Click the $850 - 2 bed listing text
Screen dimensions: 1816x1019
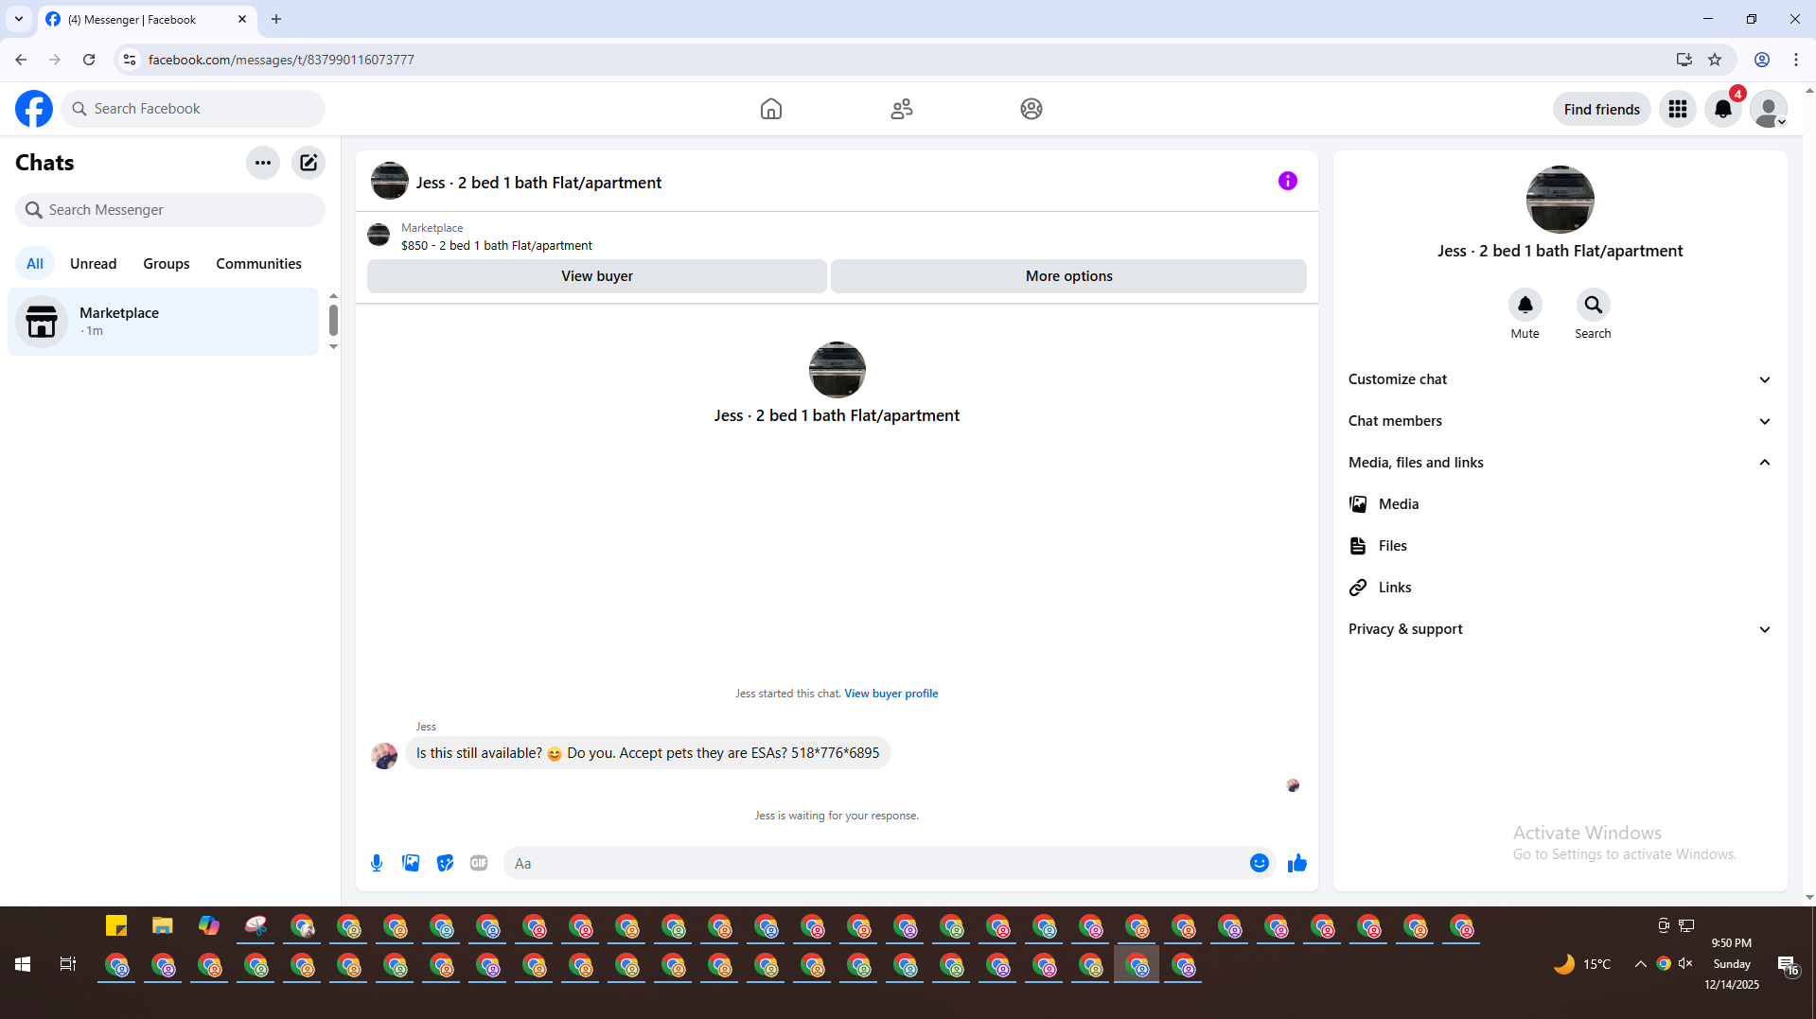click(497, 246)
